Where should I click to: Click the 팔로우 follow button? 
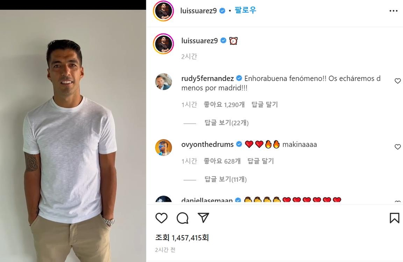click(x=246, y=11)
